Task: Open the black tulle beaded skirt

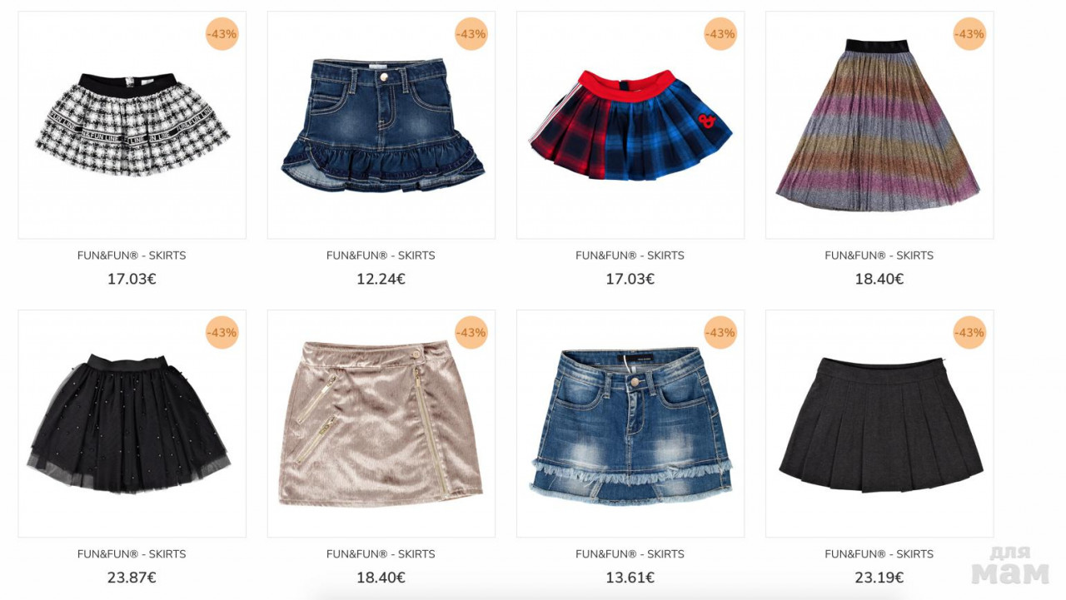Action: pyautogui.click(x=132, y=424)
